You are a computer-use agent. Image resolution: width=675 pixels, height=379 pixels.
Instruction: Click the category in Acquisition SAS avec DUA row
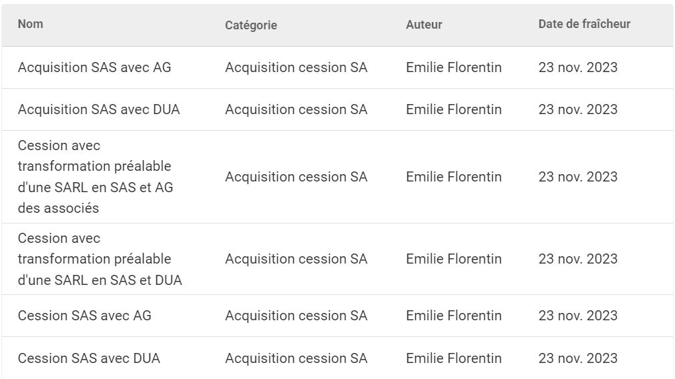click(x=296, y=109)
